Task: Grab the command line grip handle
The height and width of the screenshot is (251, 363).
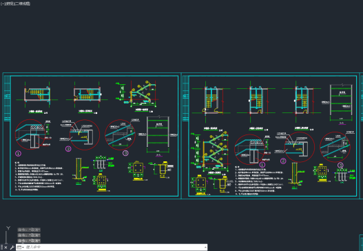Action: pyautogui.click(x=1, y=248)
